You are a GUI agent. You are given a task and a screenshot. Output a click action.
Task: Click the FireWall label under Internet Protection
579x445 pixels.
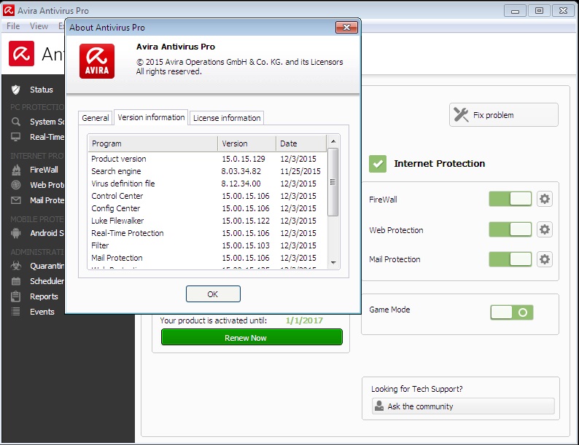point(383,200)
